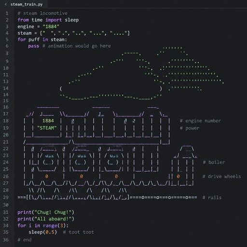Click the '# engine number' comment

click(x=200, y=121)
